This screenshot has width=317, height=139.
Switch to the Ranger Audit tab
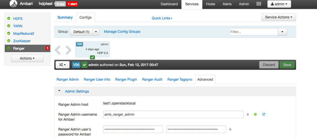152,79
